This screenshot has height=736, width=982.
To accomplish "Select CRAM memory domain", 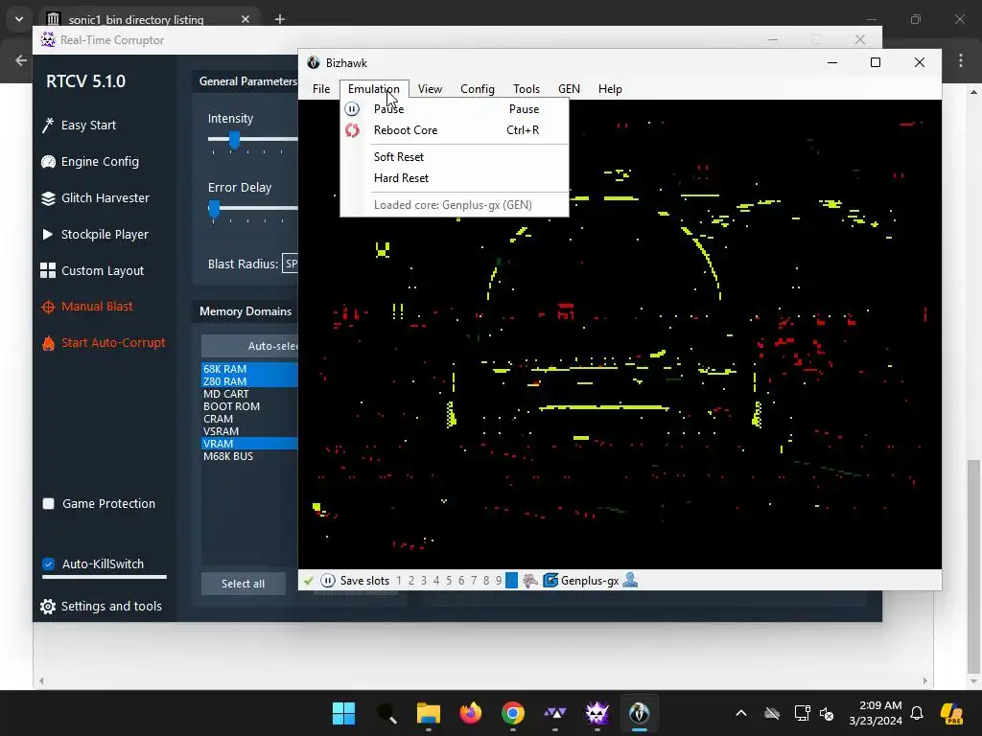I will pos(249,420).
